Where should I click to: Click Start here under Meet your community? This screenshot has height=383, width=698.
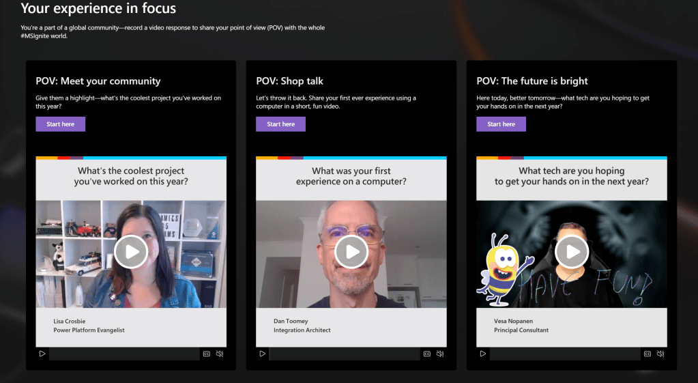coord(61,124)
